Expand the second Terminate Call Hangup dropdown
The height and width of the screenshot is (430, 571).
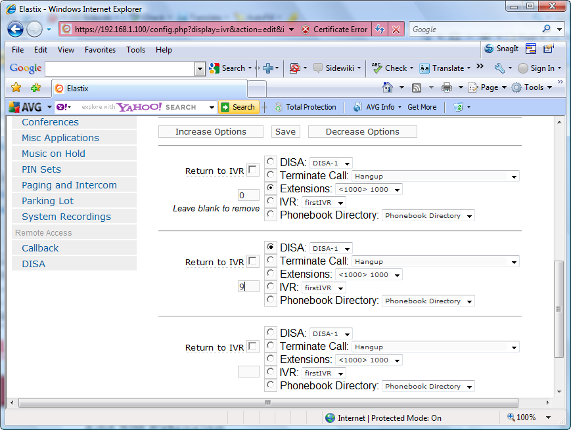(x=436, y=261)
